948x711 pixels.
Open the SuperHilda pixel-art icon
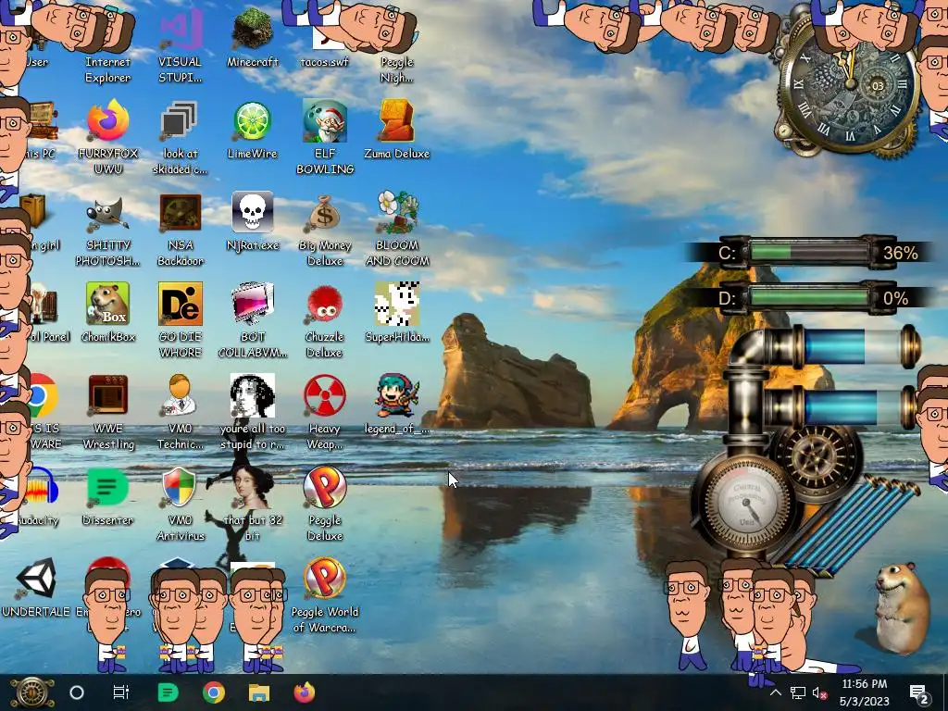[x=396, y=313]
